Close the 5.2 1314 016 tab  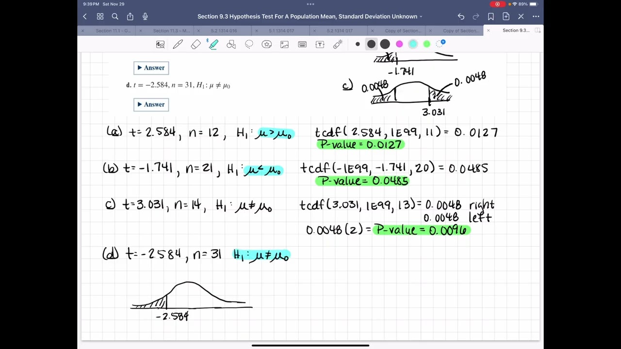tap(198, 31)
